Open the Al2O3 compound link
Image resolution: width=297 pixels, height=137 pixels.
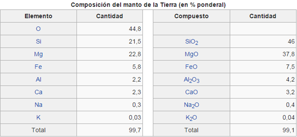point(192,80)
